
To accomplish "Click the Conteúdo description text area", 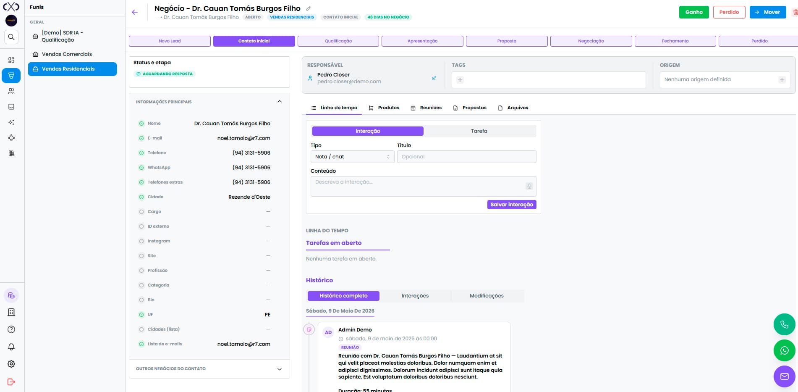I will [x=424, y=186].
